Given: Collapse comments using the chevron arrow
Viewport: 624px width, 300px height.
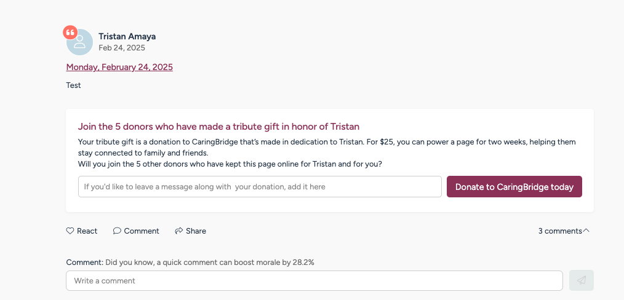Looking at the screenshot, I should pyautogui.click(x=586, y=231).
